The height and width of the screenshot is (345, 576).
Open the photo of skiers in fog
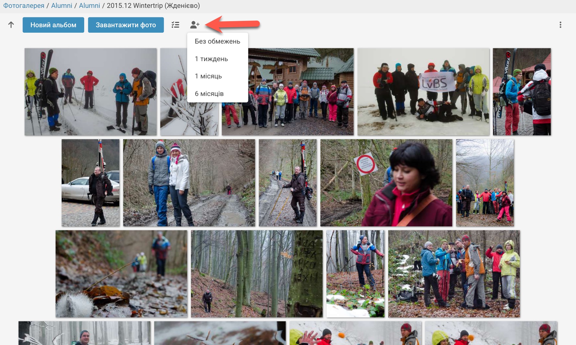point(91,92)
